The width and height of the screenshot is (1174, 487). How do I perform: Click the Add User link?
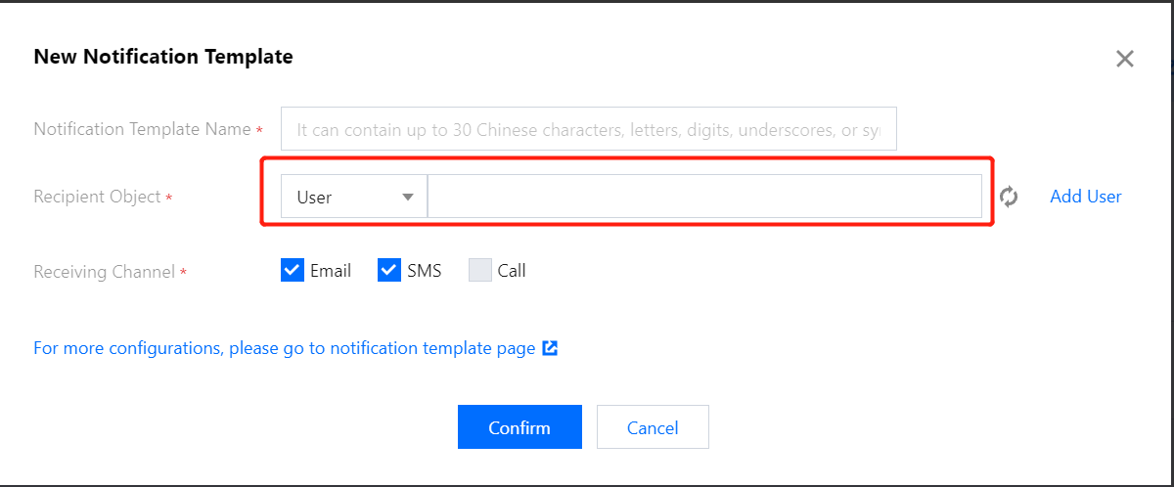pos(1085,197)
